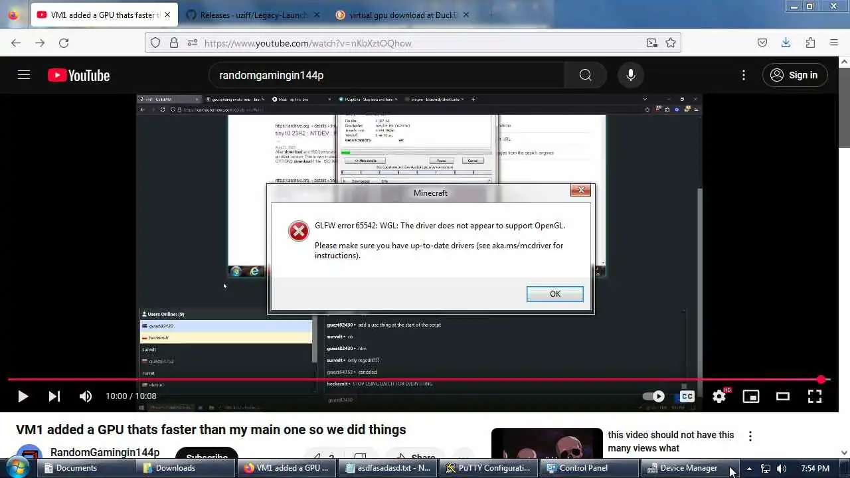Close the virtual gpu download tab
Image resolution: width=850 pixels, height=478 pixels.
point(466,15)
